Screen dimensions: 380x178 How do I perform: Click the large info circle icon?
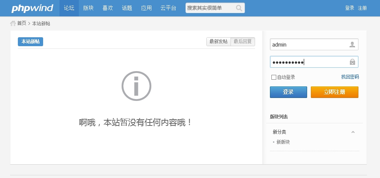tap(136, 86)
